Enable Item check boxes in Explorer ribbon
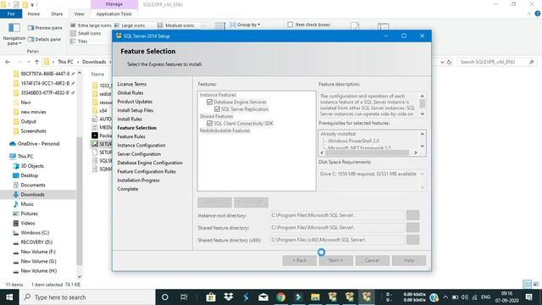 coord(290,25)
